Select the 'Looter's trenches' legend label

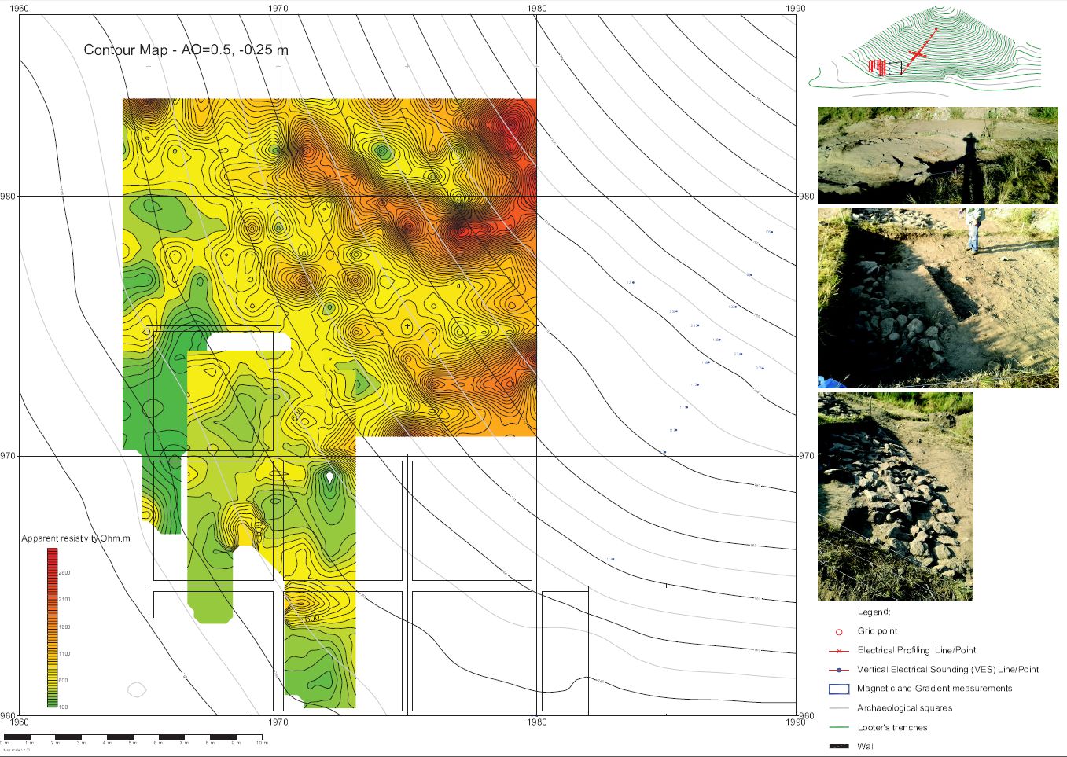892,728
